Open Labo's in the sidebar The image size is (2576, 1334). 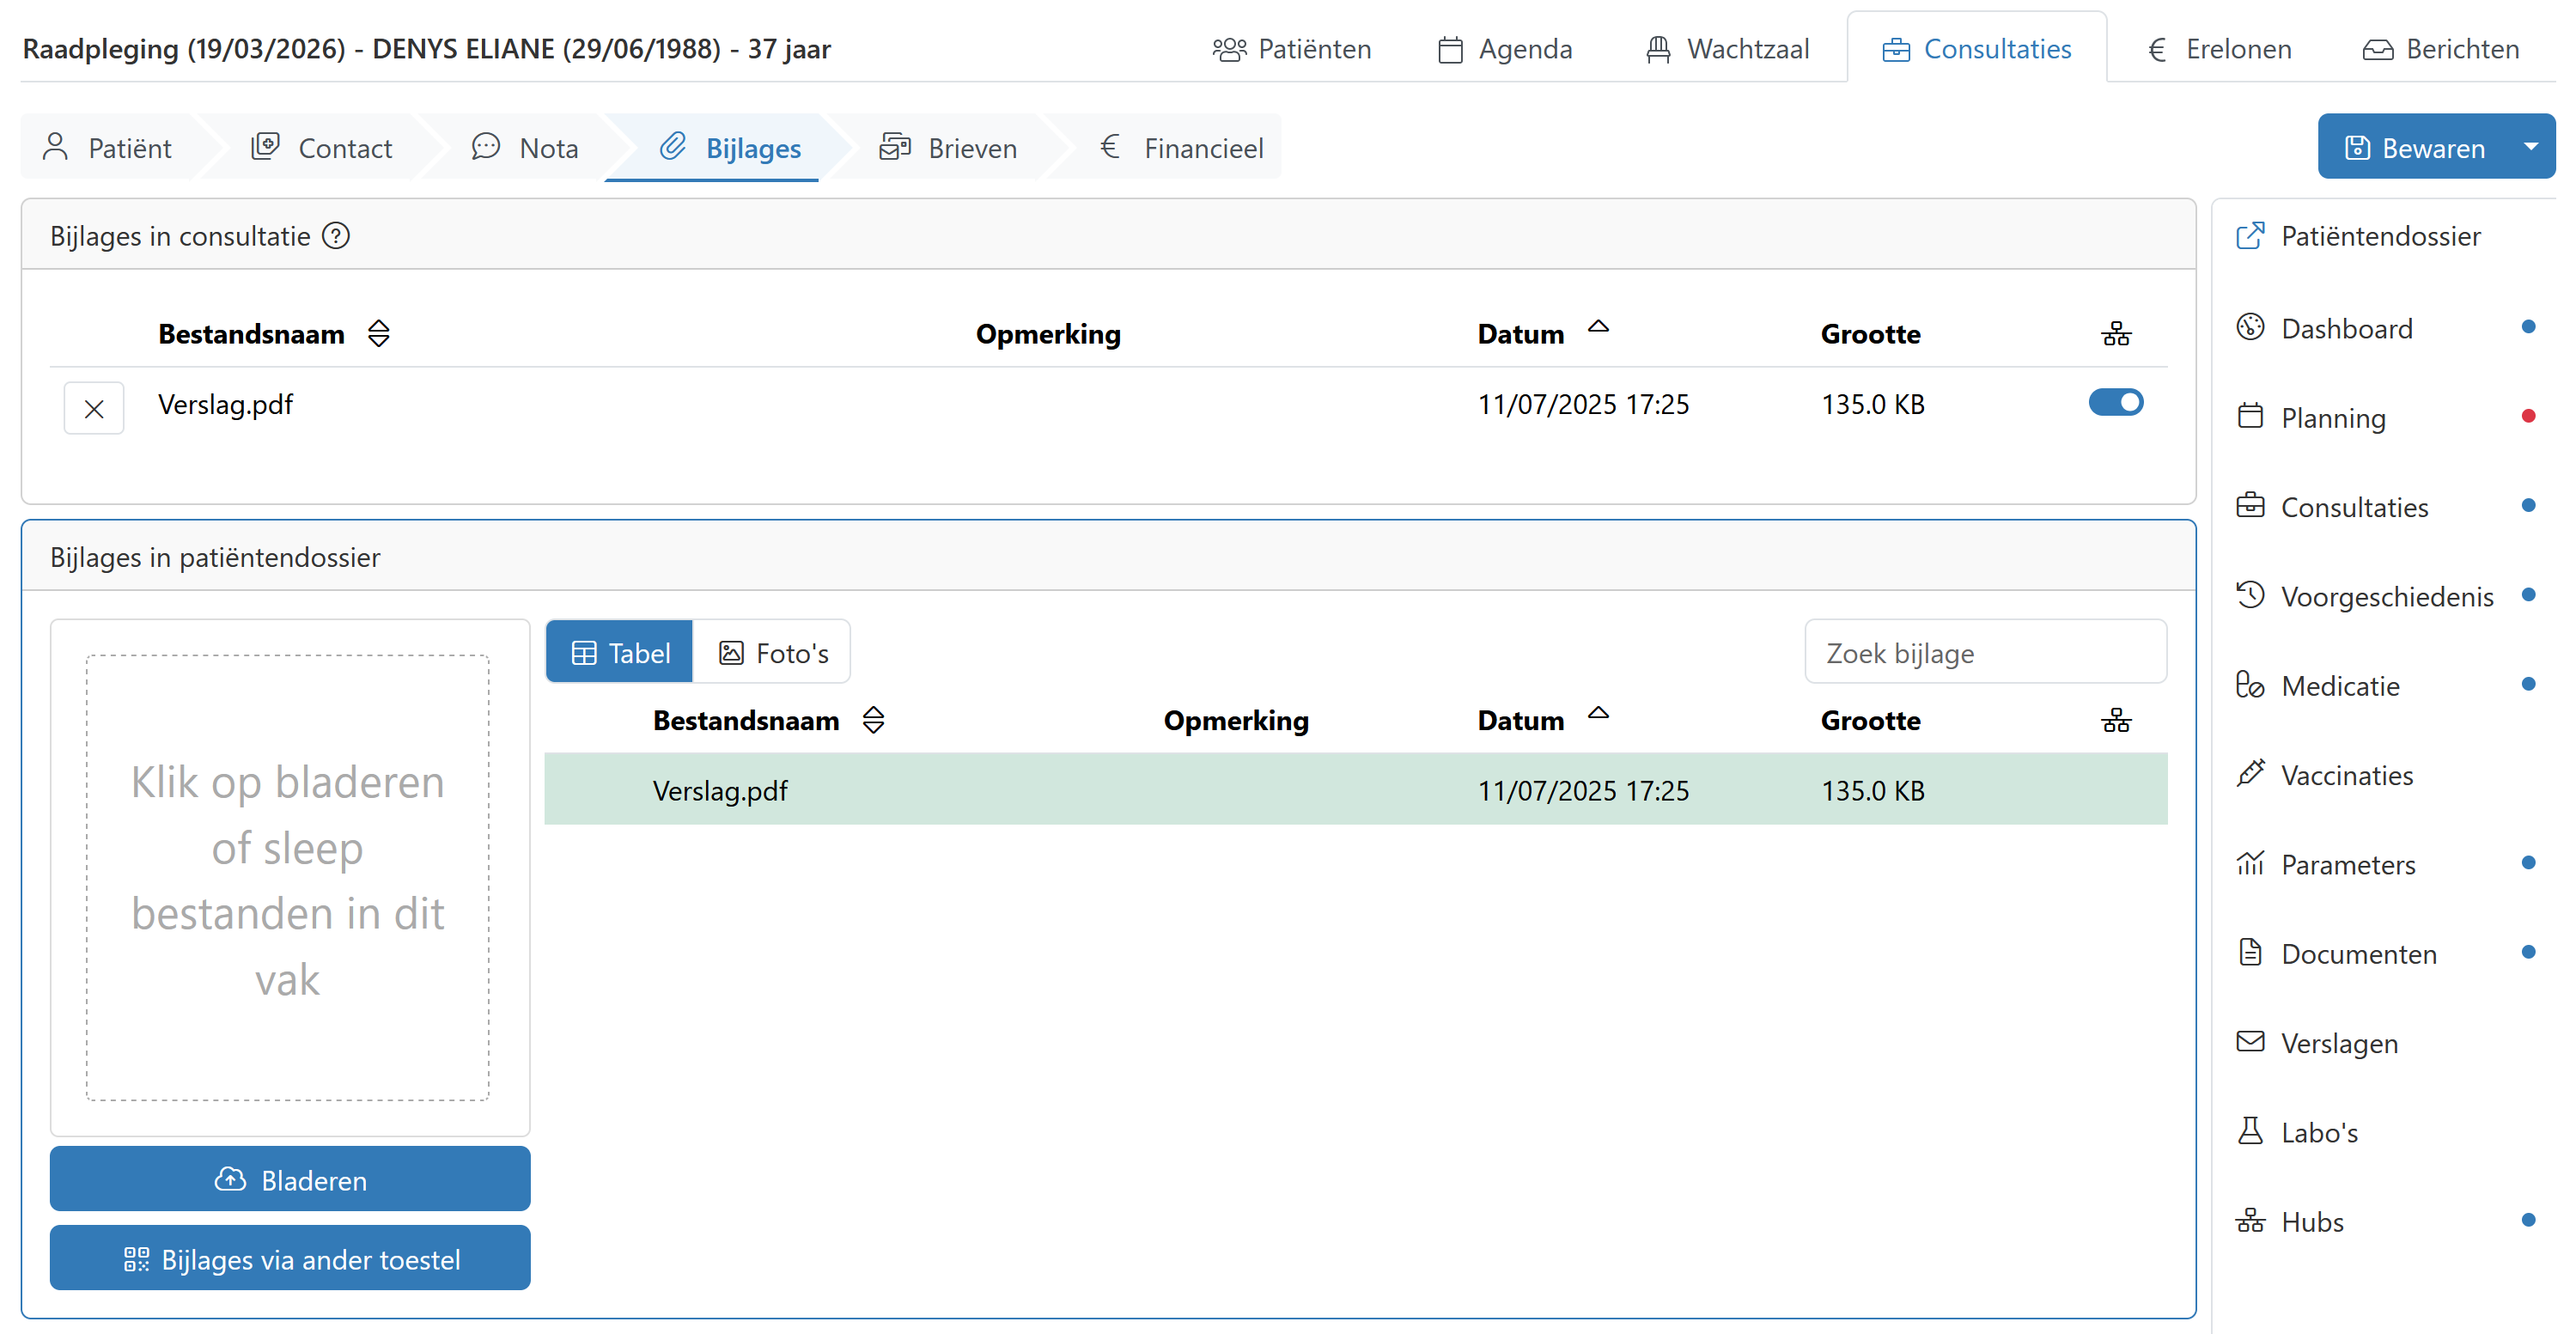tap(2318, 1132)
